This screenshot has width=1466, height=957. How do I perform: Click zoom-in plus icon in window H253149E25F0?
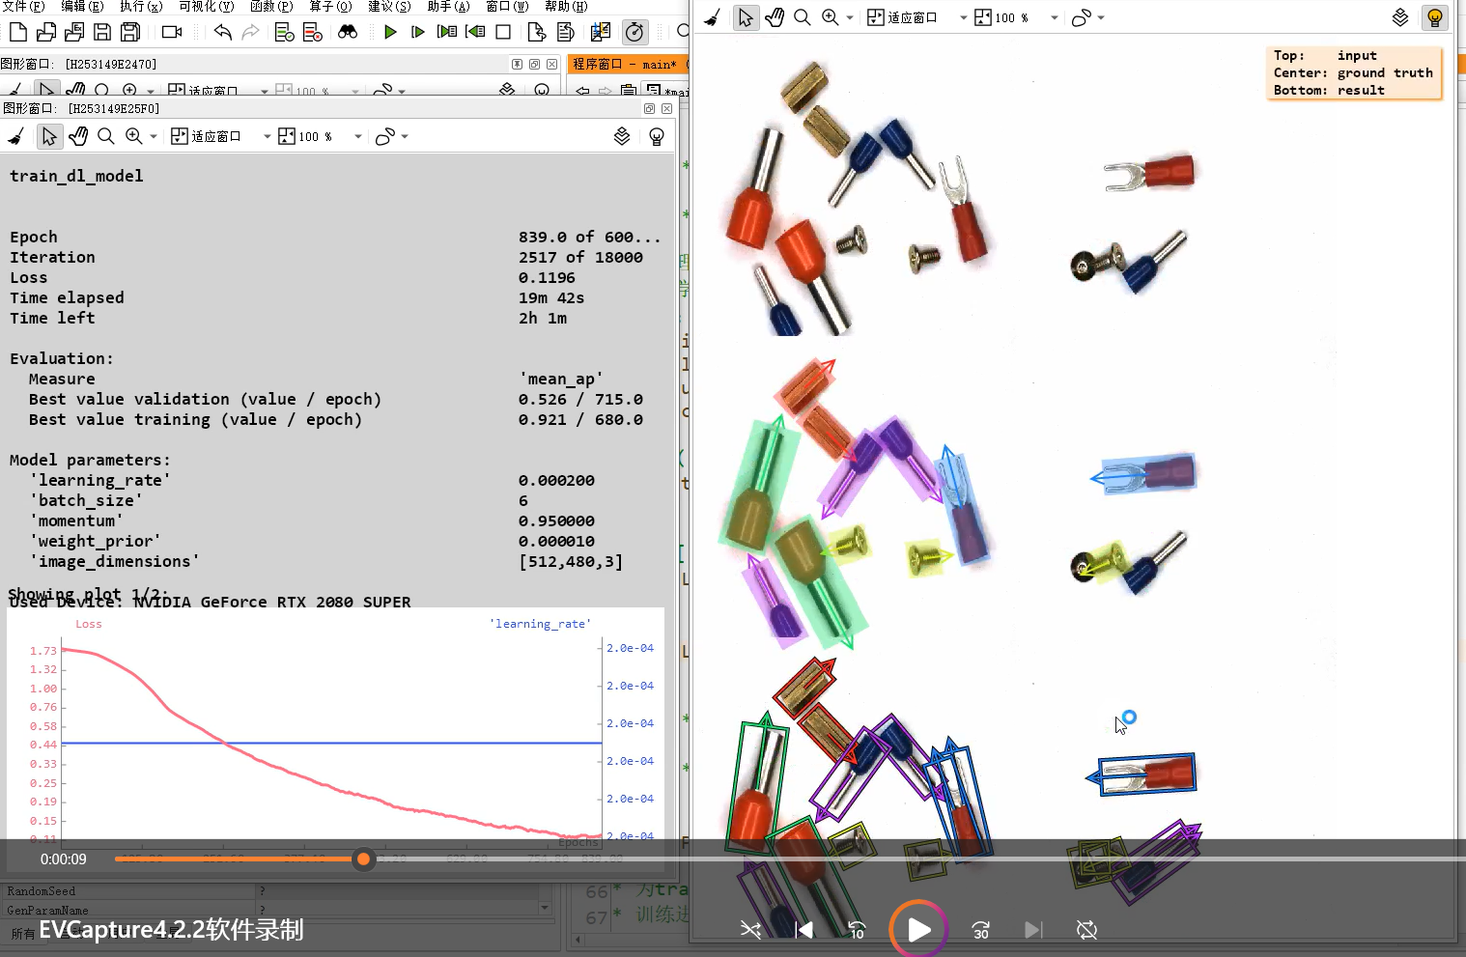pyautogui.click(x=134, y=136)
